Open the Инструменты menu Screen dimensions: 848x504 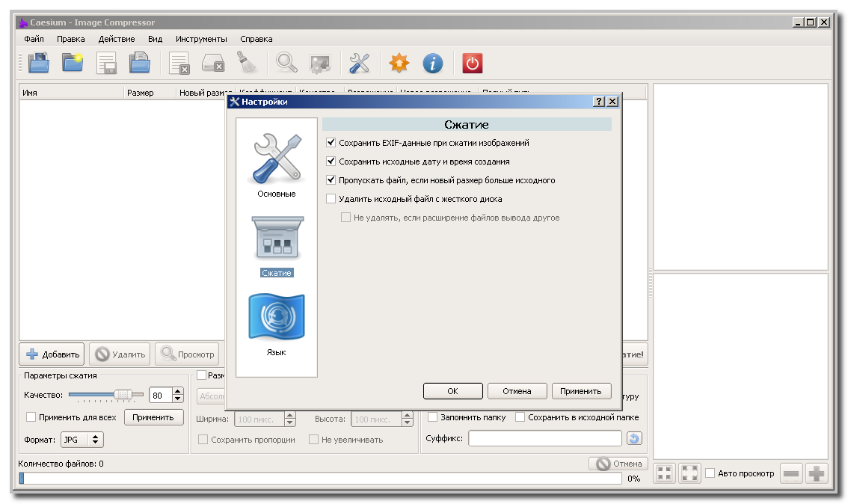pos(201,39)
